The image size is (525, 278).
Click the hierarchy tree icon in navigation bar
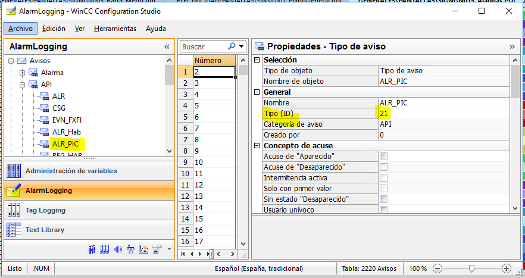[x=130, y=249]
